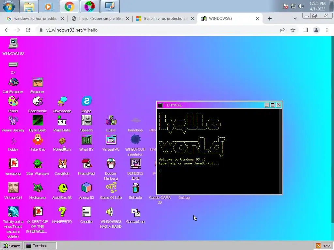Open the Credits document icon
The width and height of the screenshot is (334, 250).
[x=86, y=212]
